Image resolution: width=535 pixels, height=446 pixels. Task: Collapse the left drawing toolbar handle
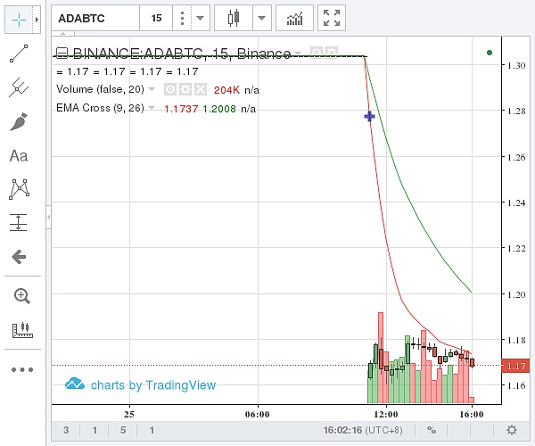(49, 217)
